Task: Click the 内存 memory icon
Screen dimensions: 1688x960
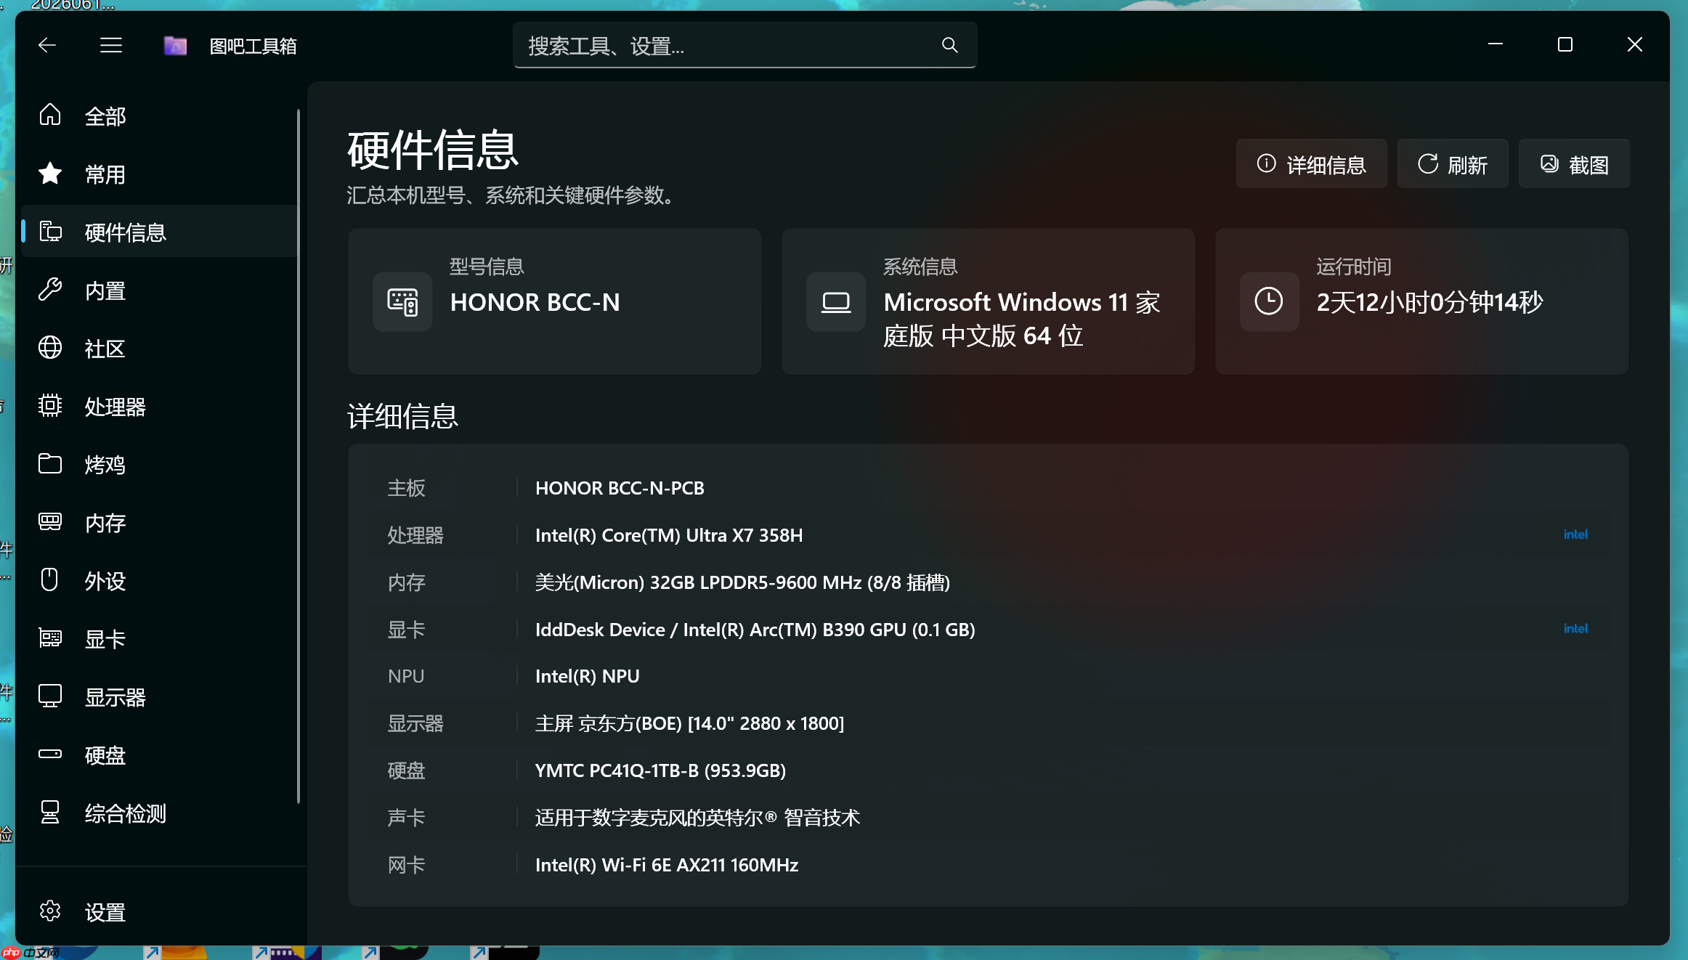Action: (50, 521)
